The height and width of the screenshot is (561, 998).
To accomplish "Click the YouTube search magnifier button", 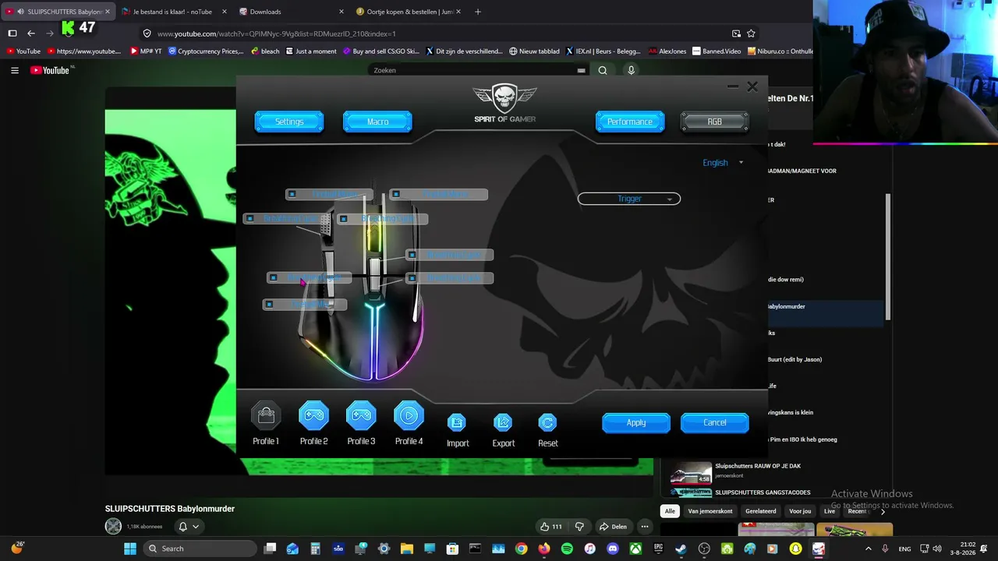I will [603, 70].
